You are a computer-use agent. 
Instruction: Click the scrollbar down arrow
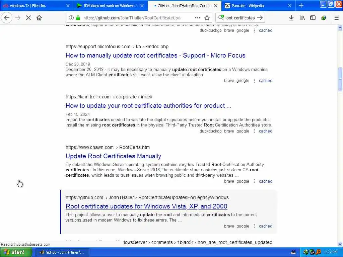coord(340,244)
